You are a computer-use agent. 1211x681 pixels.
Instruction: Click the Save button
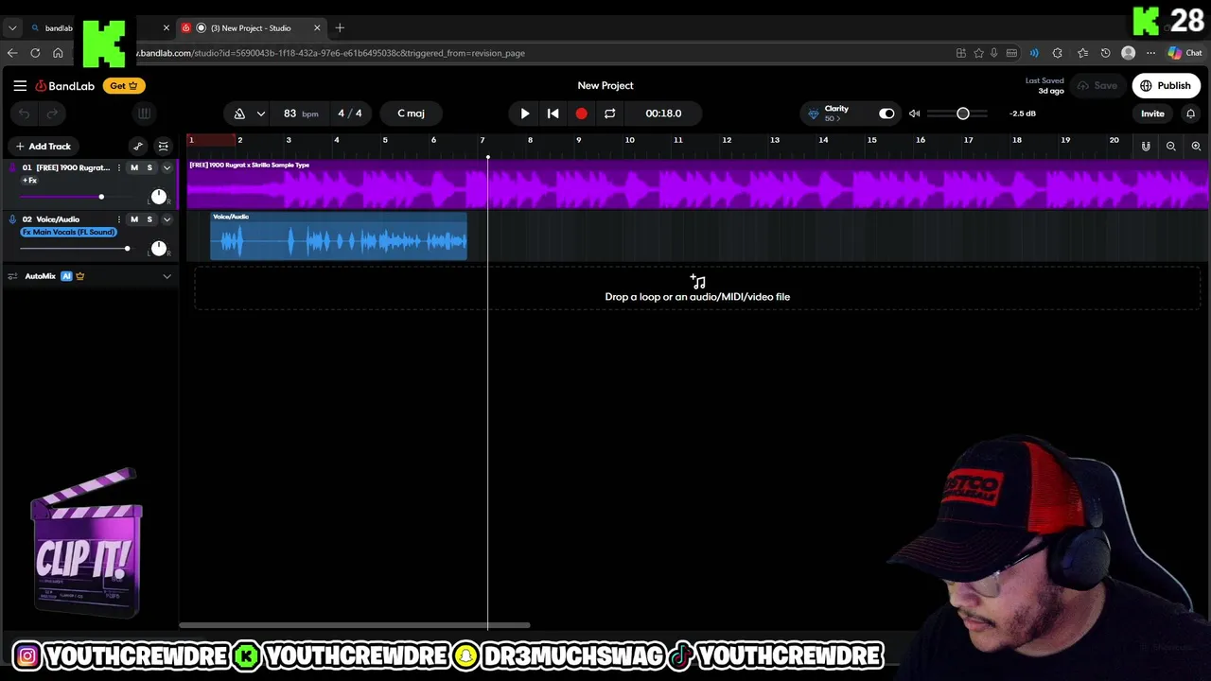tap(1097, 86)
